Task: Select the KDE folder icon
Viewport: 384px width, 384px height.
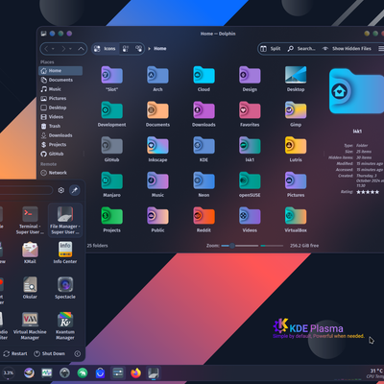Action: click(204, 146)
